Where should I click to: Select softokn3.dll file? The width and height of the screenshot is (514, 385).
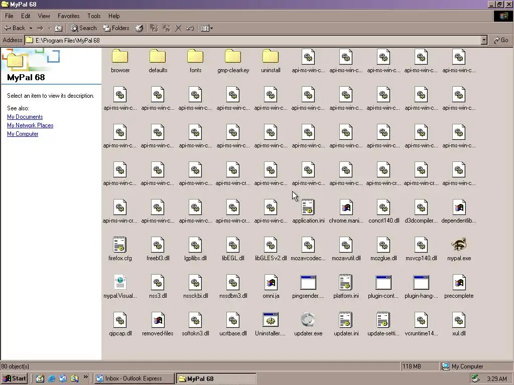[195, 324]
